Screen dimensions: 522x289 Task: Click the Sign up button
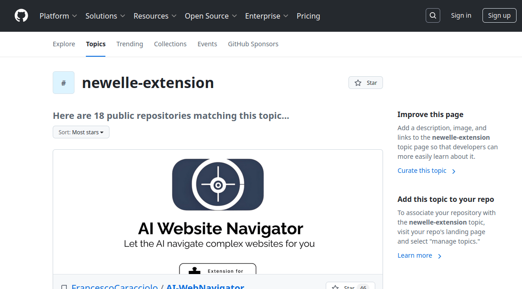(499, 15)
